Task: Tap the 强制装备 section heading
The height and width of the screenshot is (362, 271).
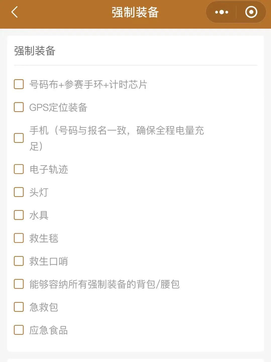Action: click(x=35, y=51)
